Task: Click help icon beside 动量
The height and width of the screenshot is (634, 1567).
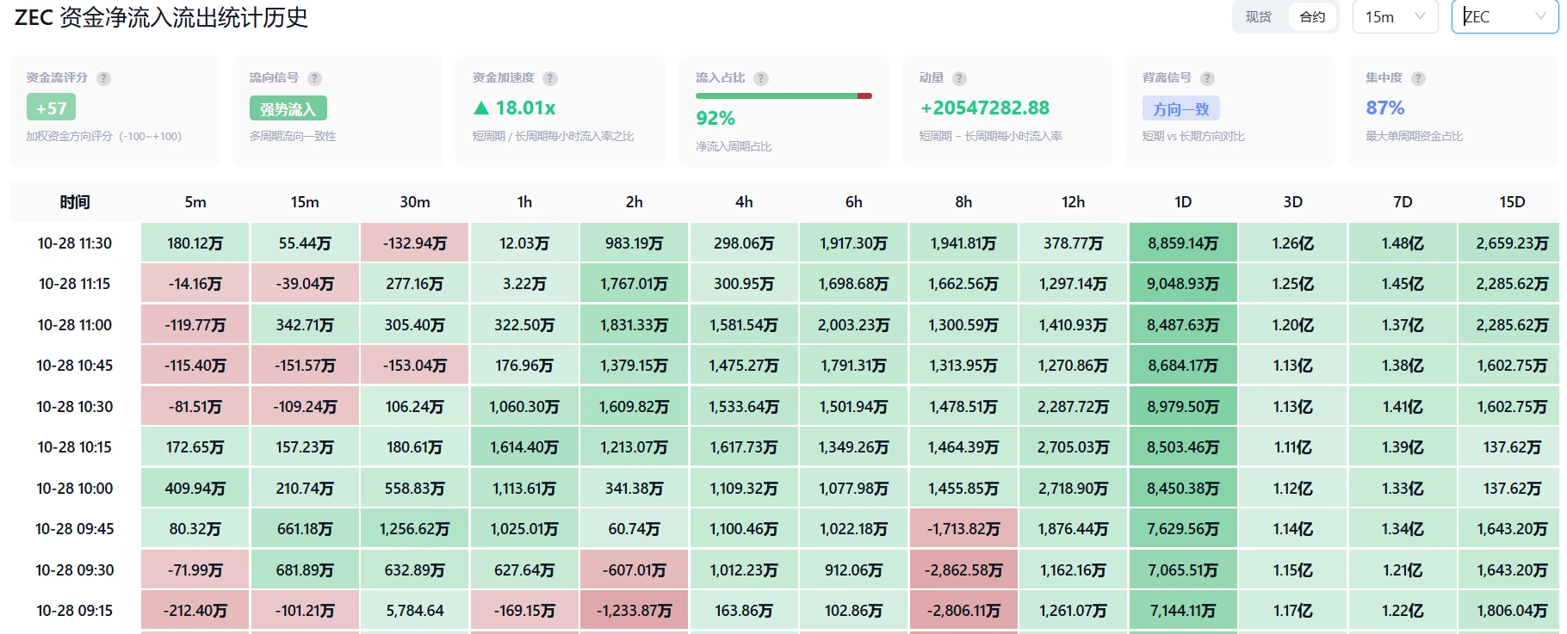Action: [959, 78]
